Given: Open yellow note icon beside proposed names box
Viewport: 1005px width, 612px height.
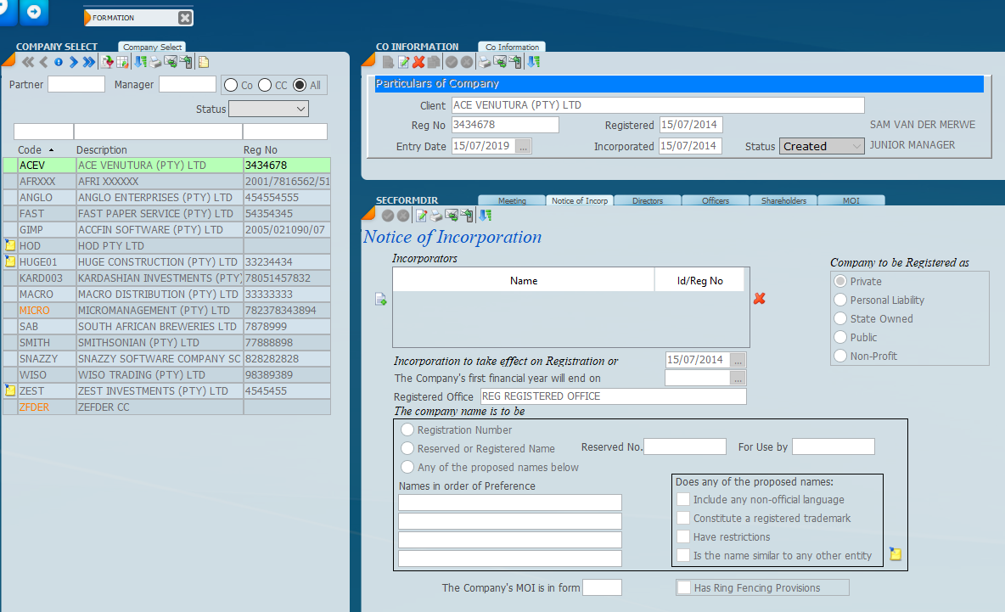Looking at the screenshot, I should (x=896, y=555).
